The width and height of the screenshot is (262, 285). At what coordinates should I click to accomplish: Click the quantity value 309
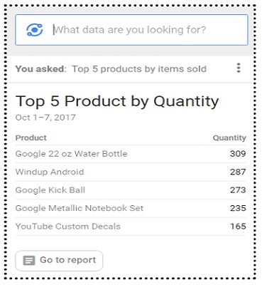click(238, 154)
